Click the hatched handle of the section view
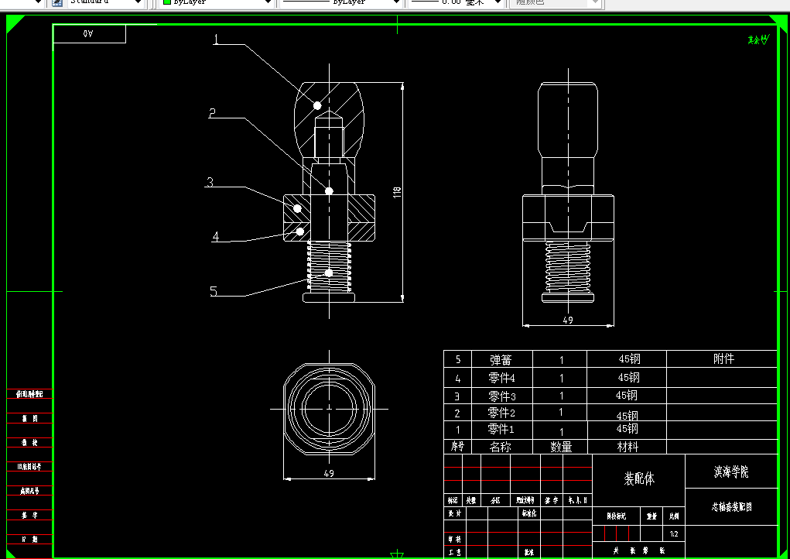The image size is (790, 559). pos(329,119)
